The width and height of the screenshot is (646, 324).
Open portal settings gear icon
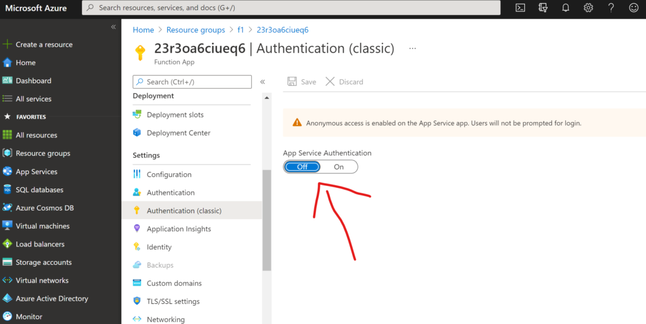pos(589,8)
